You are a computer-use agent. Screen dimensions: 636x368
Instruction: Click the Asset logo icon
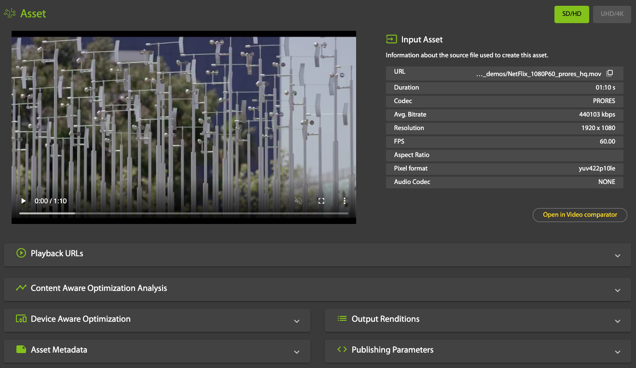pyautogui.click(x=10, y=13)
